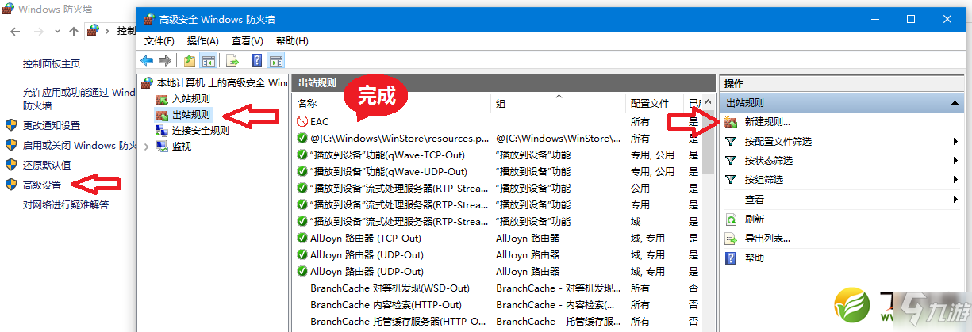Open the 帮助(H) menu
Image resolution: width=972 pixels, height=332 pixels.
[x=292, y=40]
